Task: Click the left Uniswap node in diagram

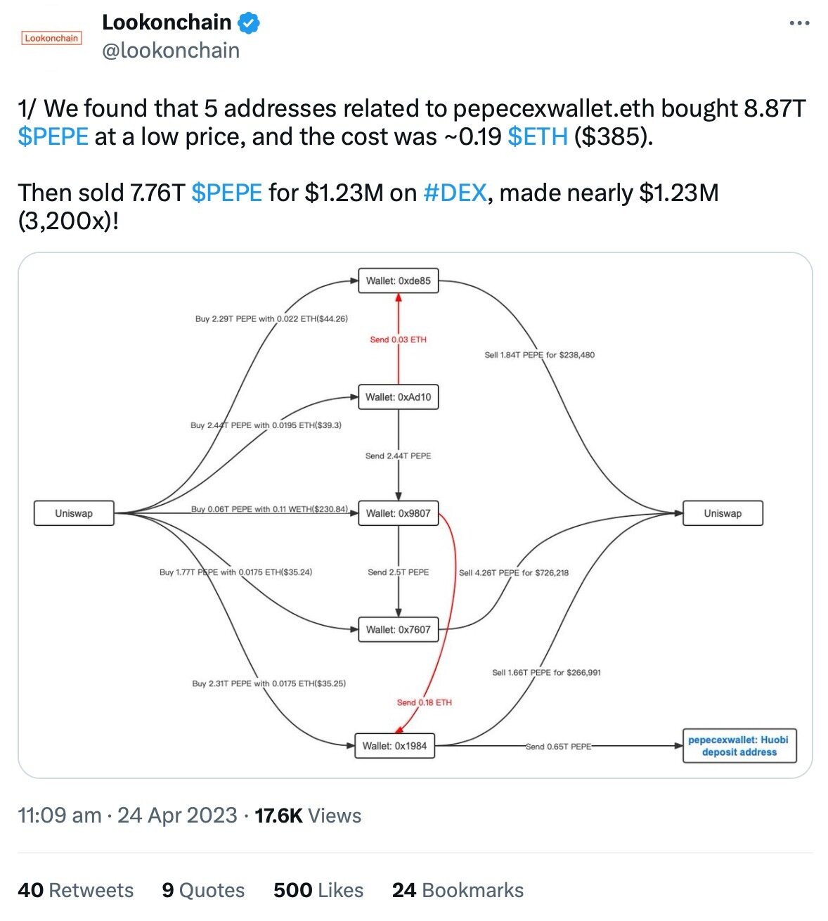Action: point(74,513)
